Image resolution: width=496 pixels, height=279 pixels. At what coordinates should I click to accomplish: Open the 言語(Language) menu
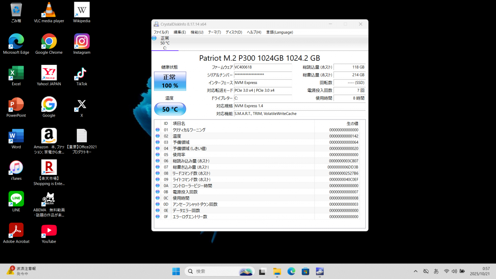(279, 32)
